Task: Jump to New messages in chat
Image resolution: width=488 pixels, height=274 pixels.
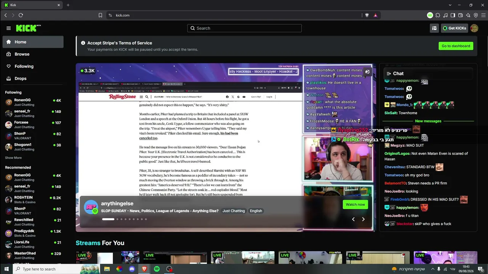Action: point(428,121)
